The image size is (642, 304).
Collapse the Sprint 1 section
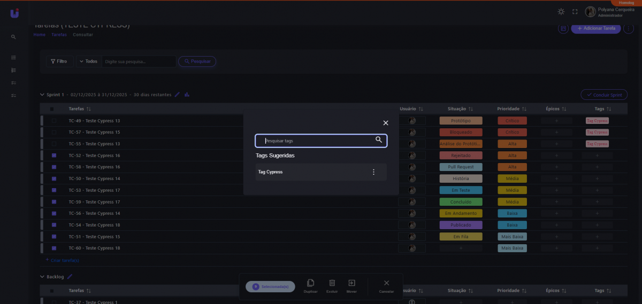click(x=43, y=95)
